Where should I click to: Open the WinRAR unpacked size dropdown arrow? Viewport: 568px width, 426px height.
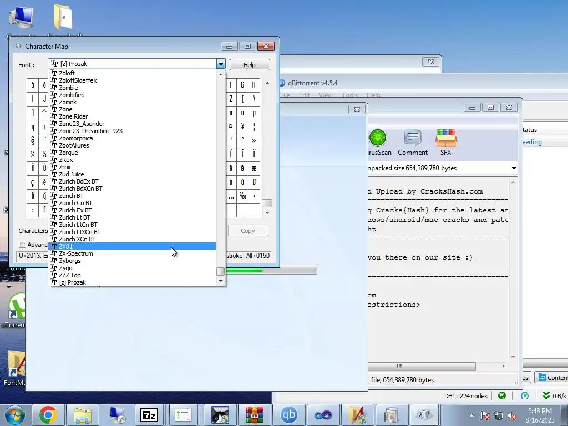pyautogui.click(x=514, y=168)
